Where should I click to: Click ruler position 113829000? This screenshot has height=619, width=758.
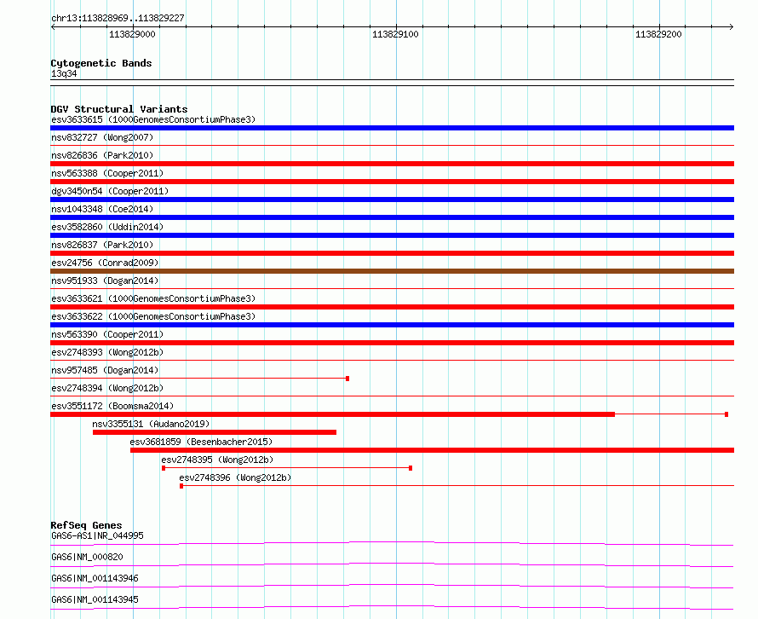click(x=132, y=34)
